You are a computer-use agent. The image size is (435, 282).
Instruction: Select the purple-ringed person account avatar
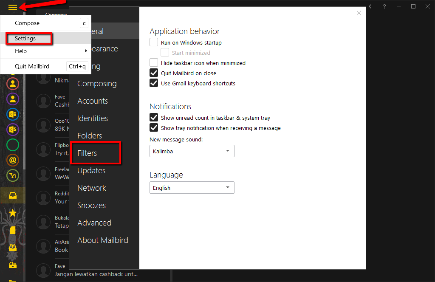[x=13, y=99]
